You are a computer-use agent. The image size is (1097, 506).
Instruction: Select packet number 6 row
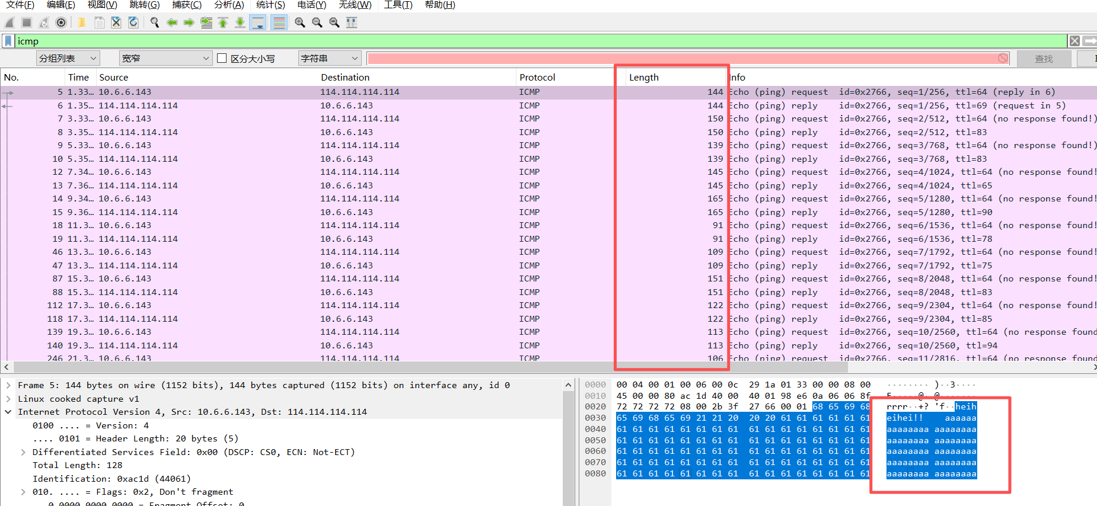coord(548,105)
